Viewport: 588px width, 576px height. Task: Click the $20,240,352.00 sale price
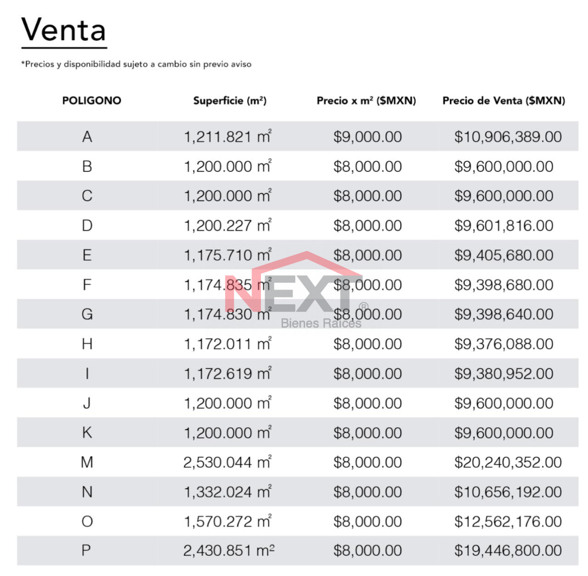[508, 462]
